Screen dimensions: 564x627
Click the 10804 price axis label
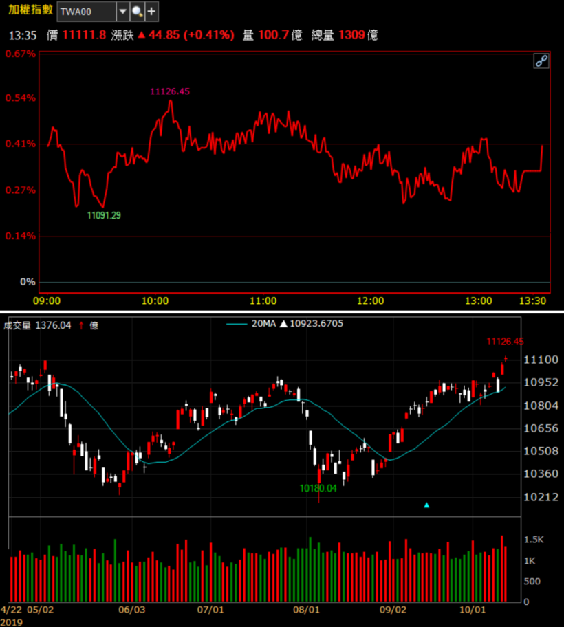pos(541,406)
